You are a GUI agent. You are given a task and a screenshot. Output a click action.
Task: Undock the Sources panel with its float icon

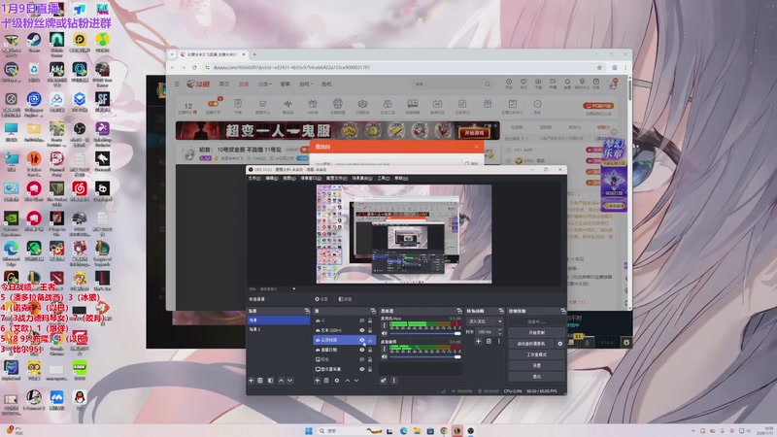pyautogui.click(x=373, y=311)
